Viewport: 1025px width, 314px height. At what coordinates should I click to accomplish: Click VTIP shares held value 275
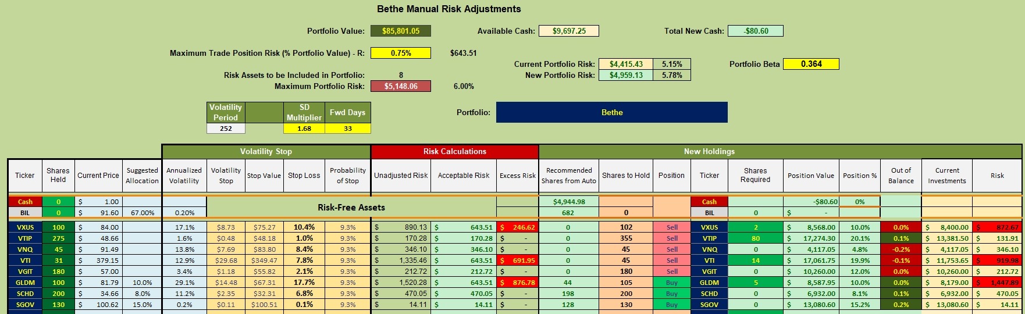click(58, 238)
